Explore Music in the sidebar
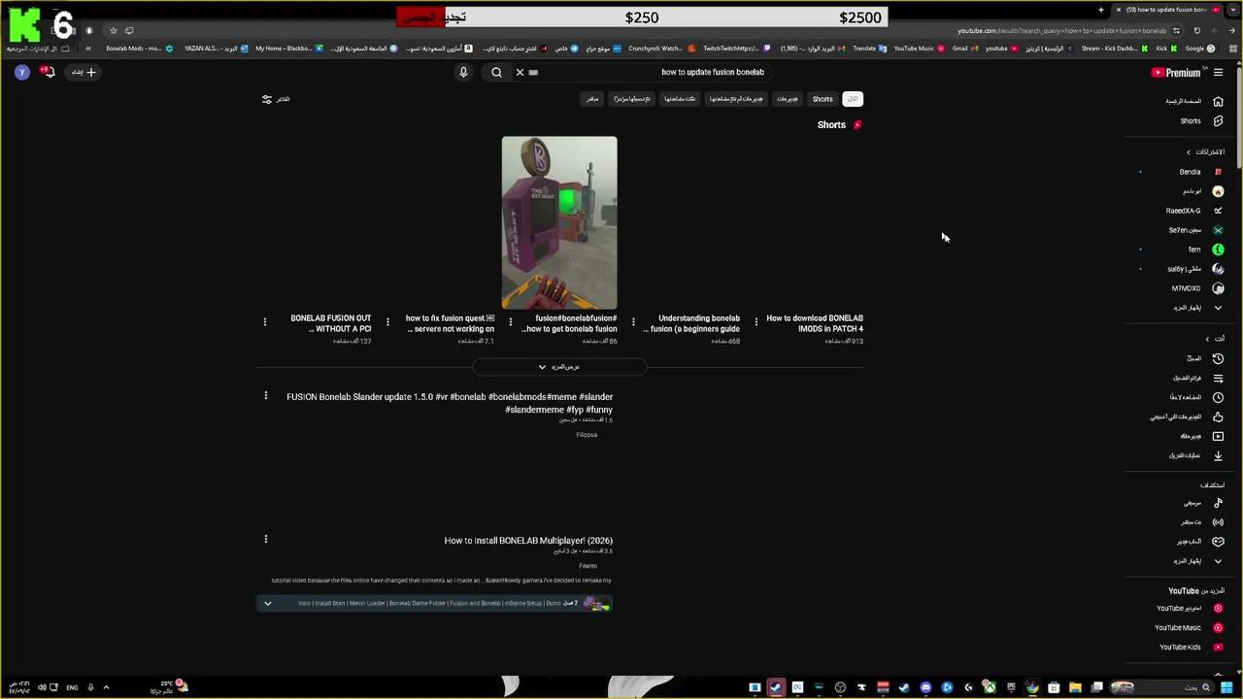This screenshot has width=1243, height=699. (1203, 503)
